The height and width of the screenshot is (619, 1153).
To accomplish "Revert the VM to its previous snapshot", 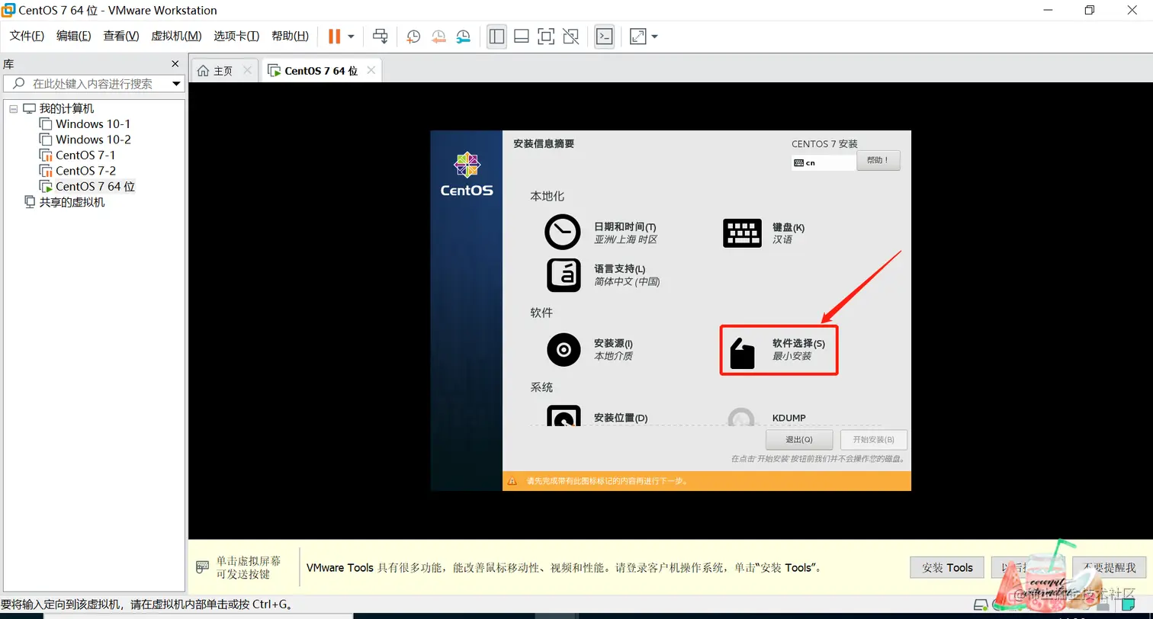I will click(x=438, y=36).
